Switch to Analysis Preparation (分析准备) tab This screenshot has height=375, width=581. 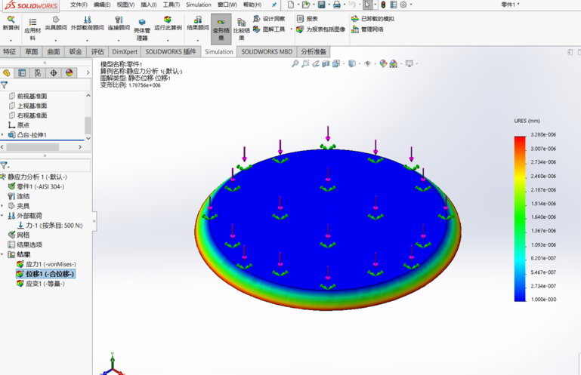(x=314, y=51)
